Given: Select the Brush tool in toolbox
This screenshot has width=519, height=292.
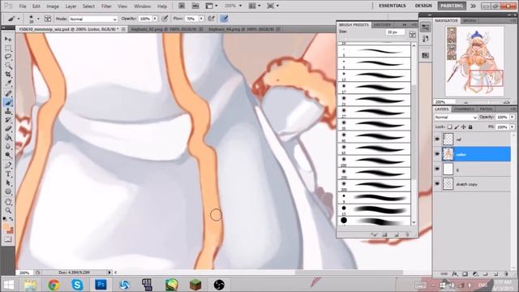Looking at the screenshot, I should point(8,103).
